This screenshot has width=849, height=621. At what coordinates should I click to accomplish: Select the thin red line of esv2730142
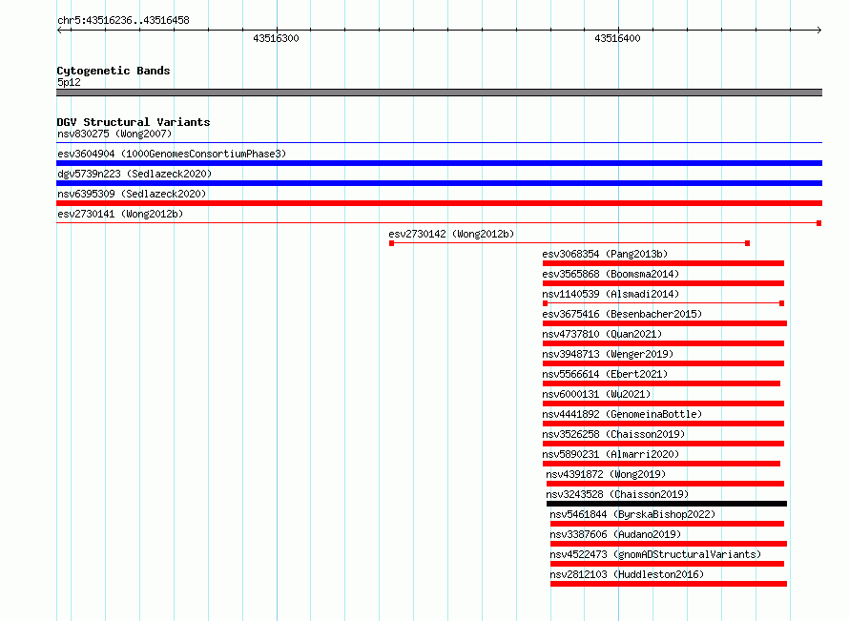(x=569, y=243)
